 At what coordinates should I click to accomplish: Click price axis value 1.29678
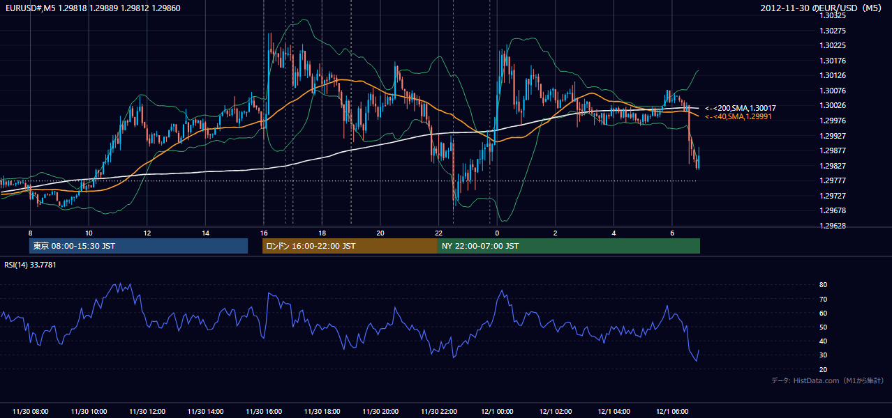click(x=833, y=210)
